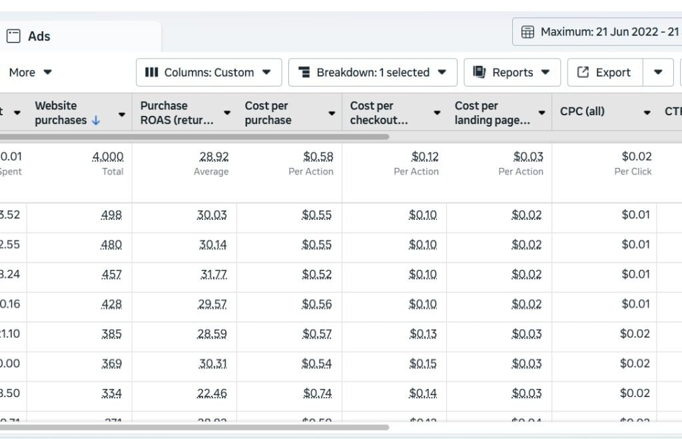Open Purchase ROAS column options arrow
Image resolution: width=682 pixels, height=439 pixels.
[x=227, y=113]
